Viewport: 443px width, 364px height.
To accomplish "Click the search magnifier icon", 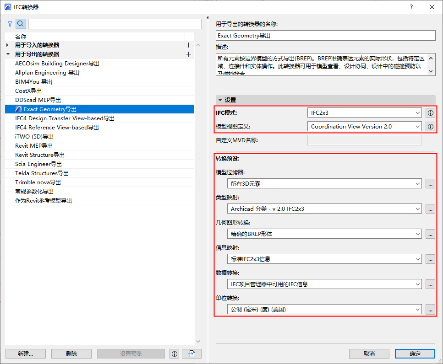I will coord(21,23).
